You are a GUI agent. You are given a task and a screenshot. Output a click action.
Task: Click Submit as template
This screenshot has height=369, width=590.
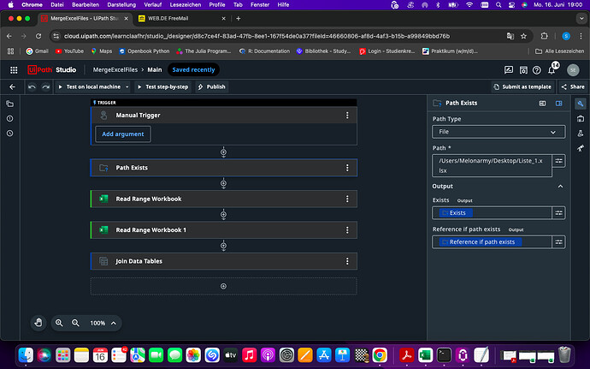pyautogui.click(x=522, y=87)
